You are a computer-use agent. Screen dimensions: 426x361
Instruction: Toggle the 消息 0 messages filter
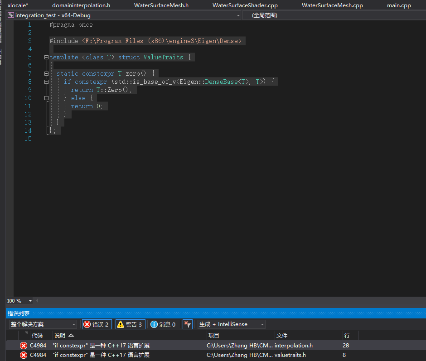[x=163, y=324]
